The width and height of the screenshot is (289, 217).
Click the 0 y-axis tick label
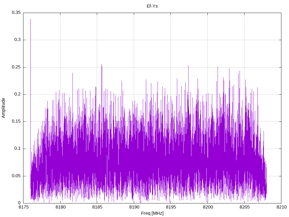point(19,203)
